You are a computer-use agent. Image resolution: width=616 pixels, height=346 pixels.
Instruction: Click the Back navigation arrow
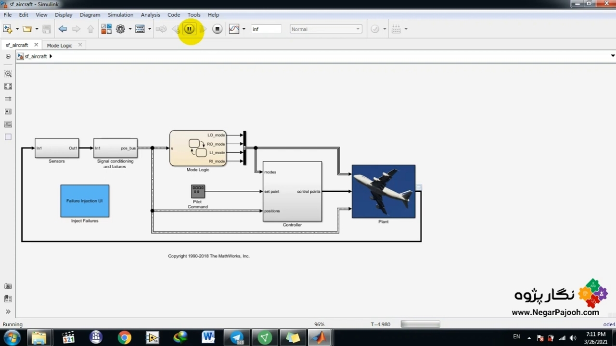click(x=63, y=29)
